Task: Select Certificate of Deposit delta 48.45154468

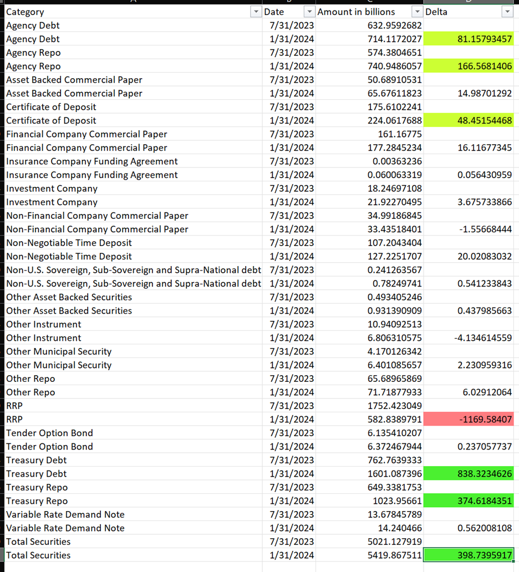Action: [469, 120]
